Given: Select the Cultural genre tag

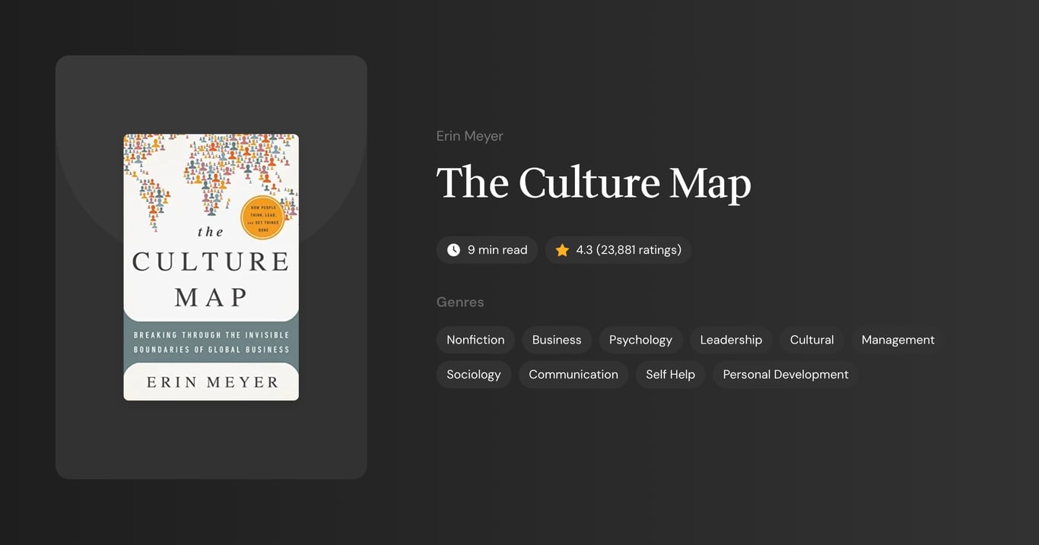Looking at the screenshot, I should (x=811, y=340).
